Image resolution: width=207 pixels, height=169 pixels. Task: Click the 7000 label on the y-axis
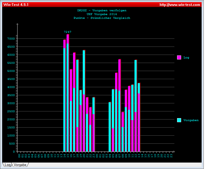[11, 39]
